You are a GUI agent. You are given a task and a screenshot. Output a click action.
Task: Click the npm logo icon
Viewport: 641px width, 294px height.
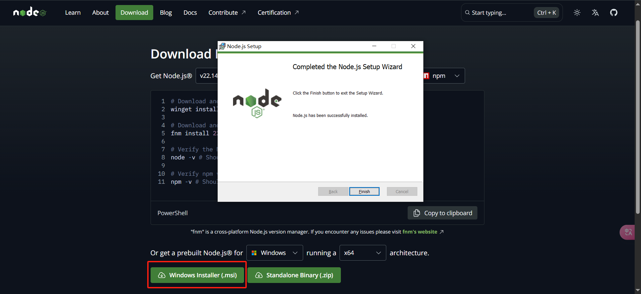[x=426, y=76]
